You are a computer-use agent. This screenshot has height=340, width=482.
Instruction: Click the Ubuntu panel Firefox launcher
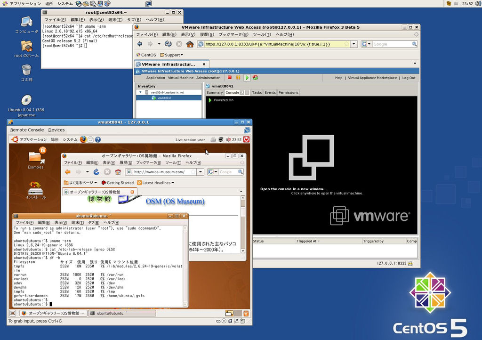(x=83, y=139)
